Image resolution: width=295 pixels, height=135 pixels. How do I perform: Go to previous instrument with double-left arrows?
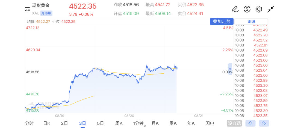coord(250,123)
